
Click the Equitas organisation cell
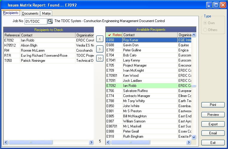185,45
